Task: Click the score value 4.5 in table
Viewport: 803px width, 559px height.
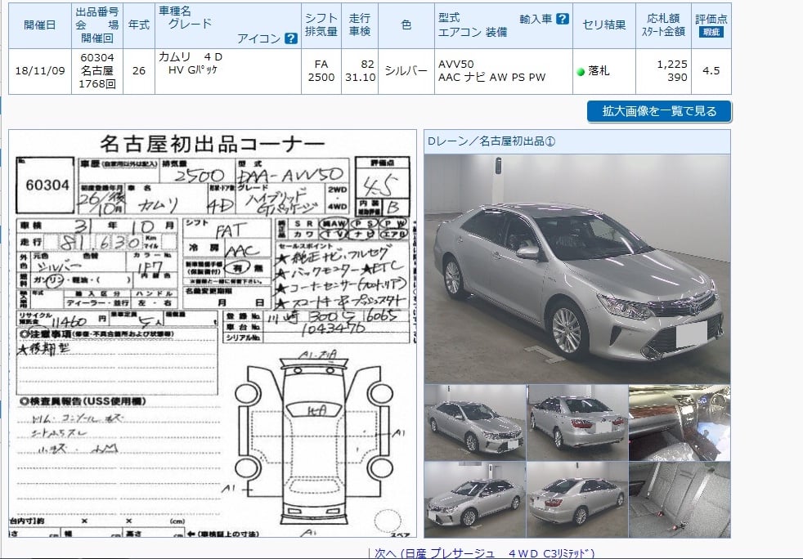Action: coord(711,70)
